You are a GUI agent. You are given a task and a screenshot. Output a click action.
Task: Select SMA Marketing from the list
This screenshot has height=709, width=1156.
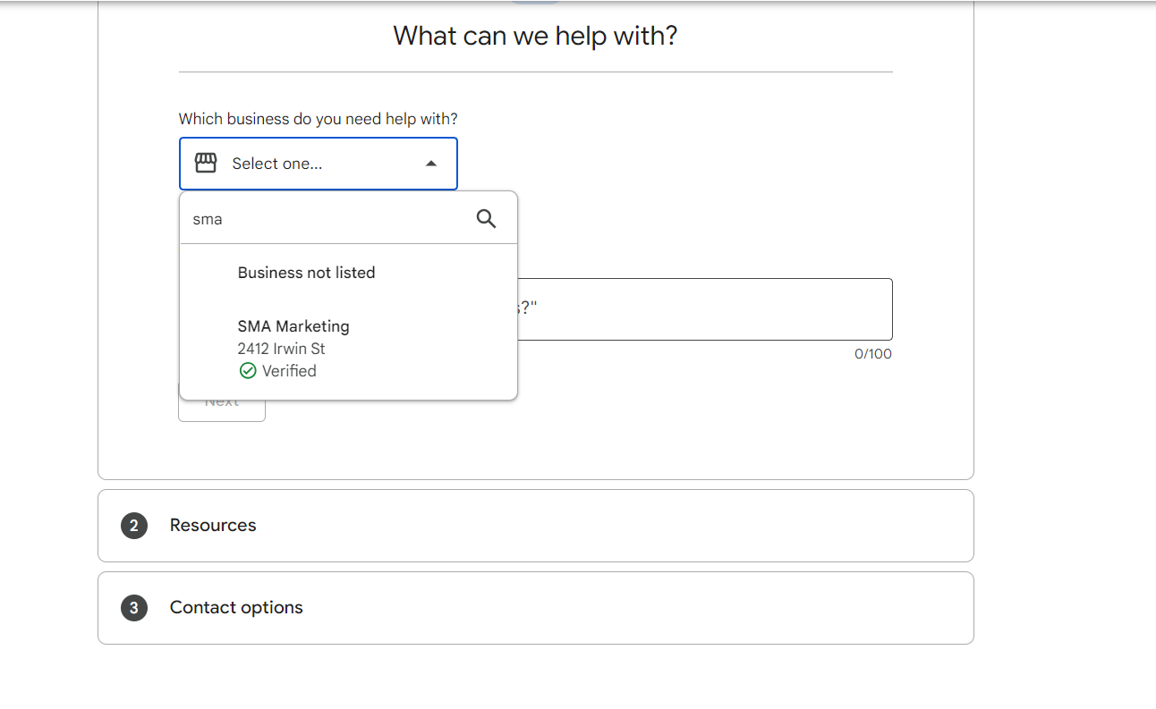point(293,326)
